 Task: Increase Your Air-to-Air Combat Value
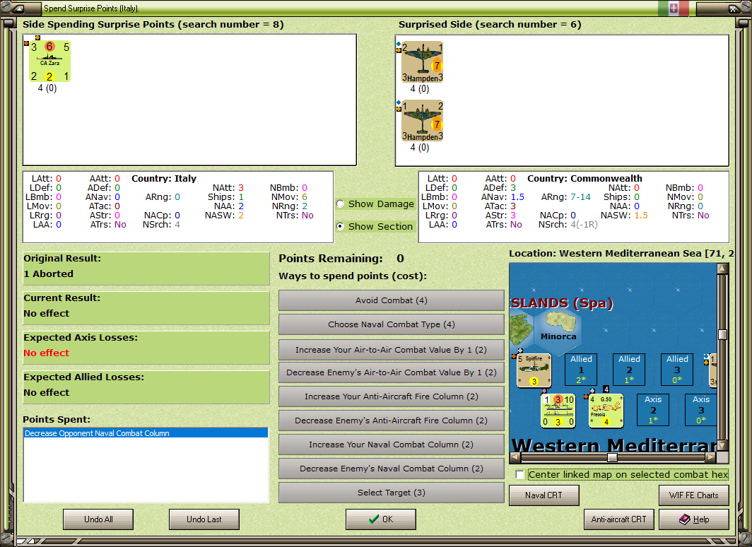coord(392,350)
